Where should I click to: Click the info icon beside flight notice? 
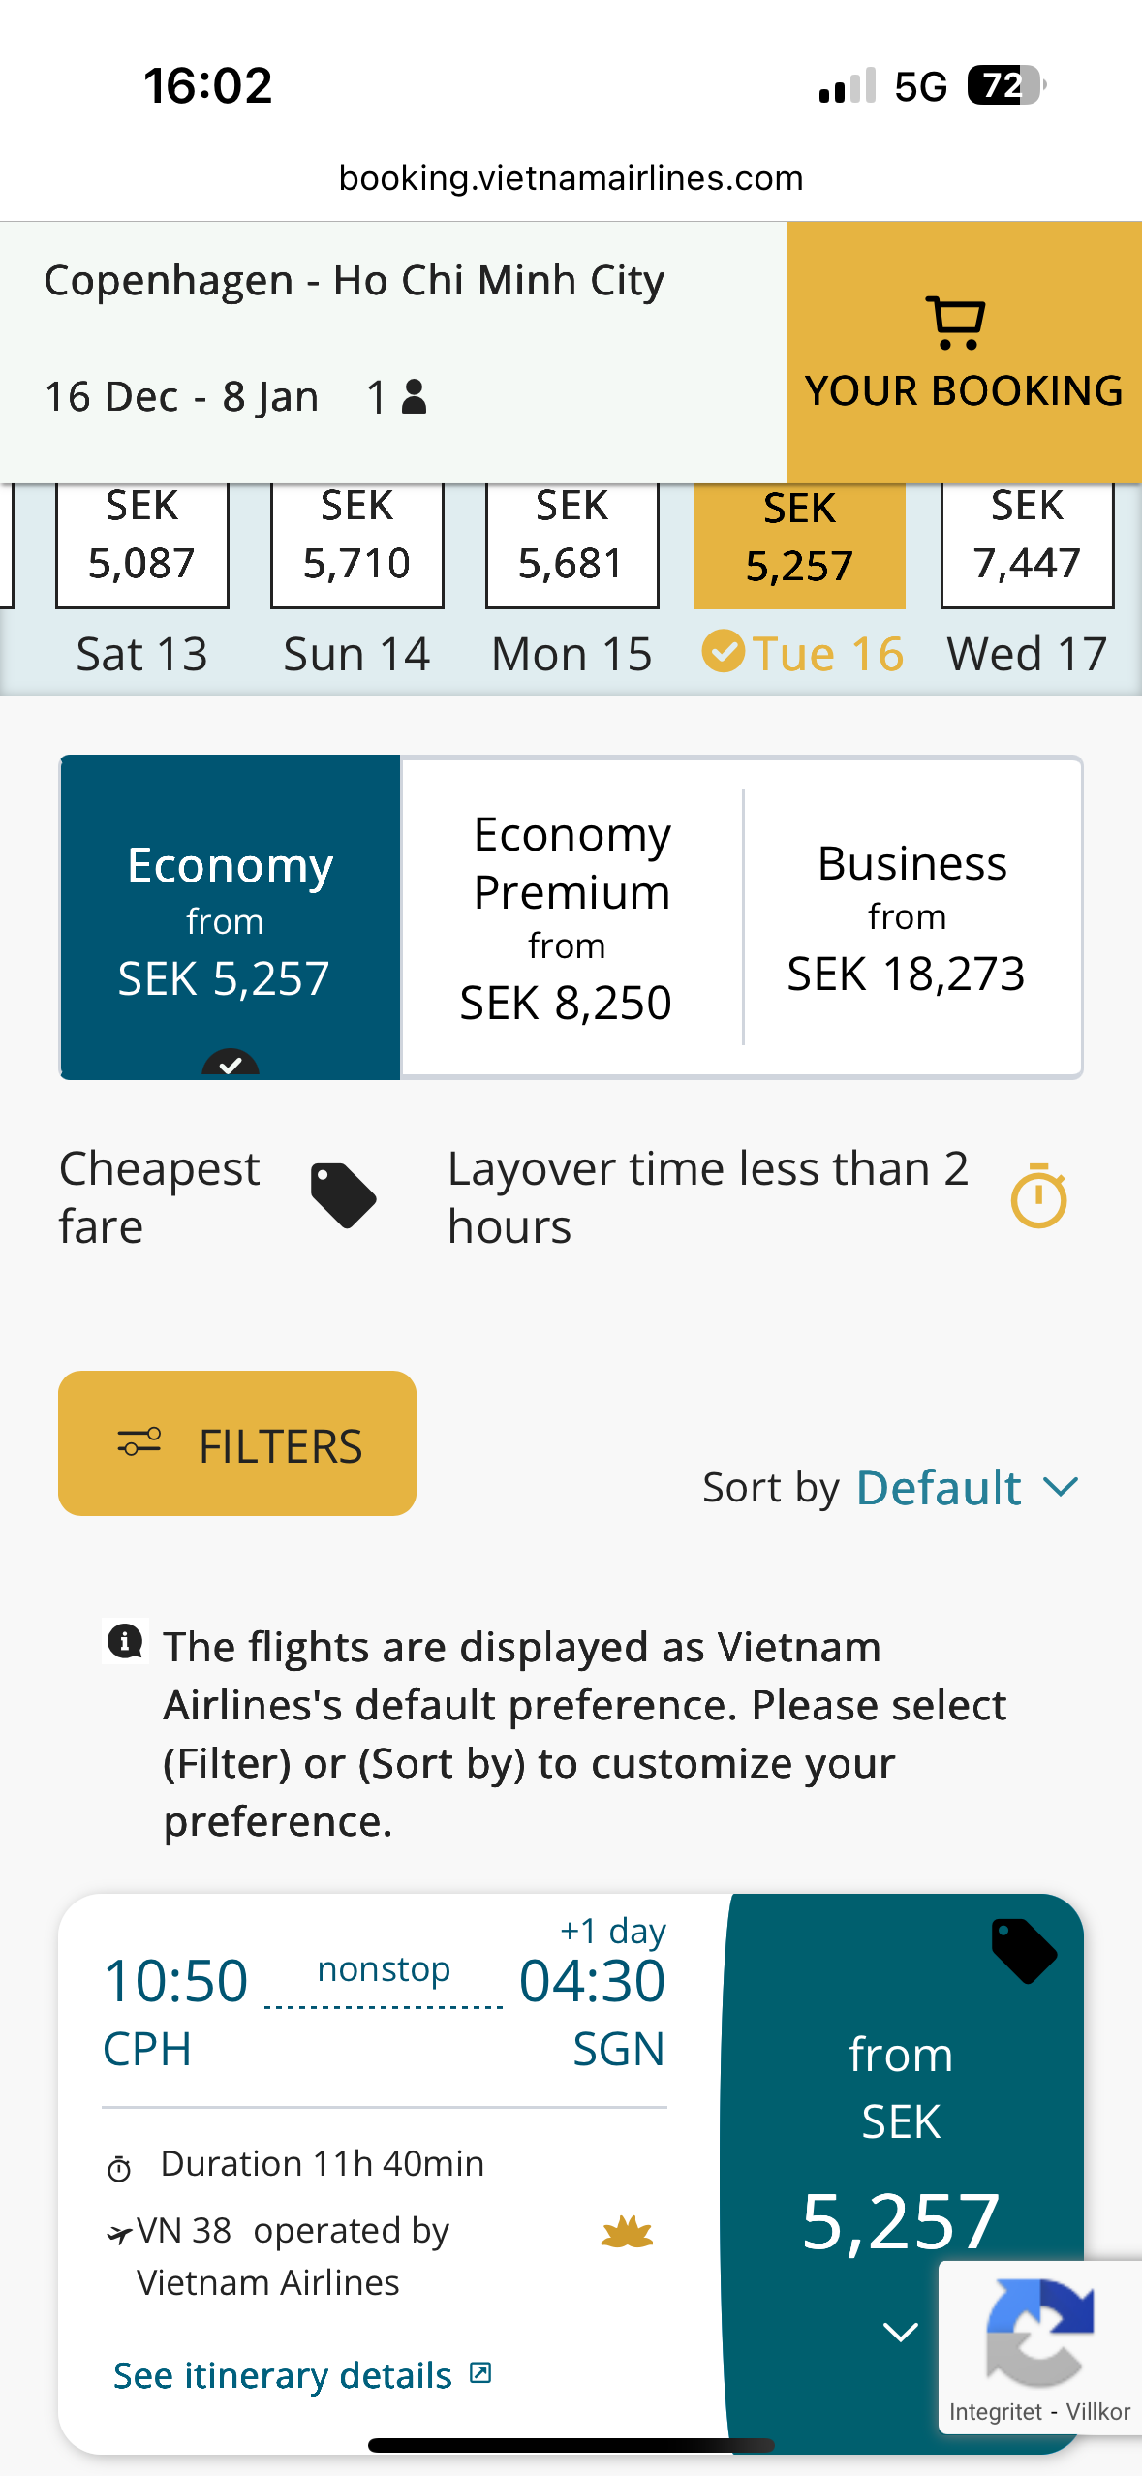[x=125, y=1642]
